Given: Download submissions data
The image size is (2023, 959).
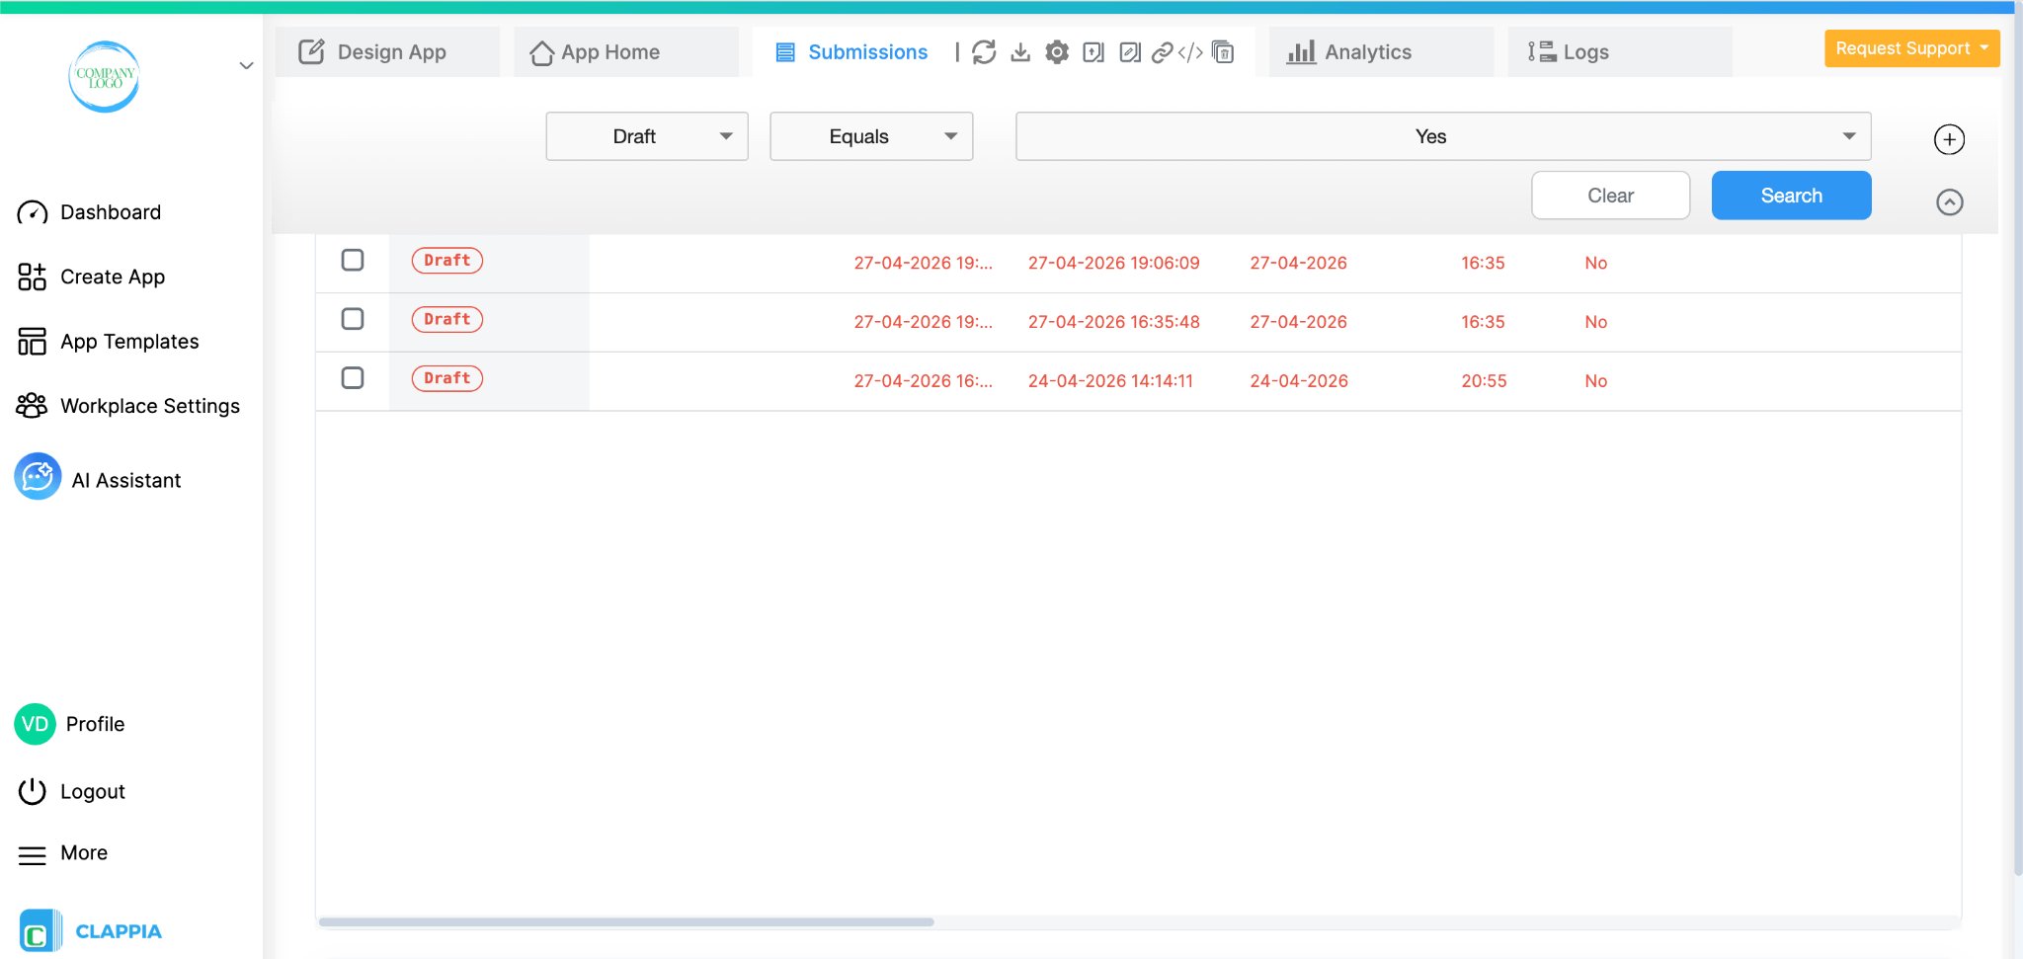Looking at the screenshot, I should tap(1020, 52).
